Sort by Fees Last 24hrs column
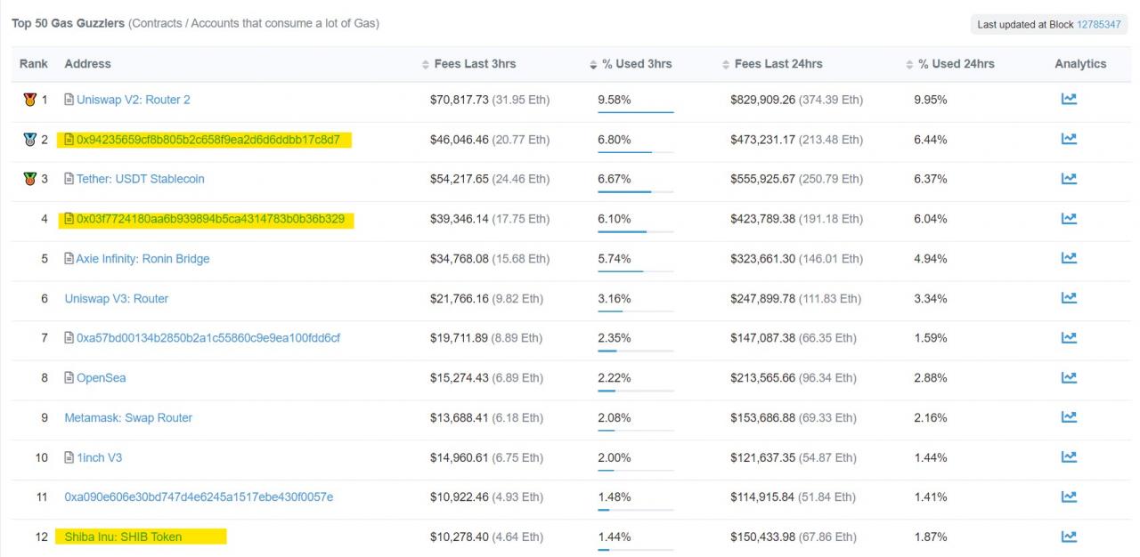This screenshot has height=557, width=1140. [778, 64]
